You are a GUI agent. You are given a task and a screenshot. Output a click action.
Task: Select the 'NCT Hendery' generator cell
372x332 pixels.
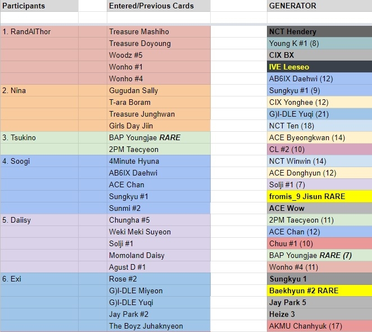319,31
